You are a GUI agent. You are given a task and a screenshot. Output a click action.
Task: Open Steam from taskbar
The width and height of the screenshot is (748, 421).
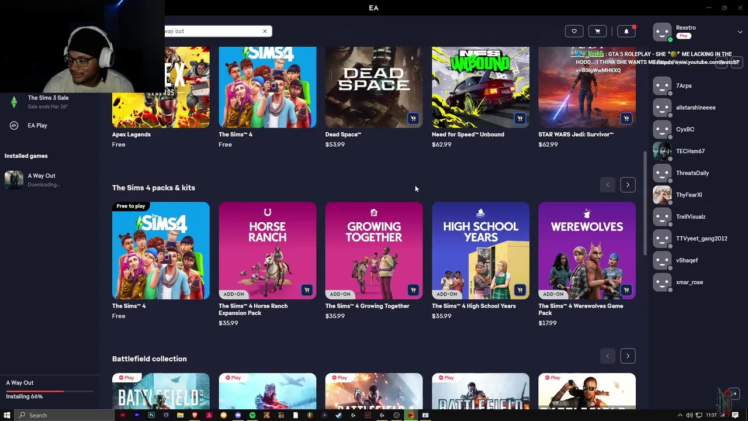point(338,415)
